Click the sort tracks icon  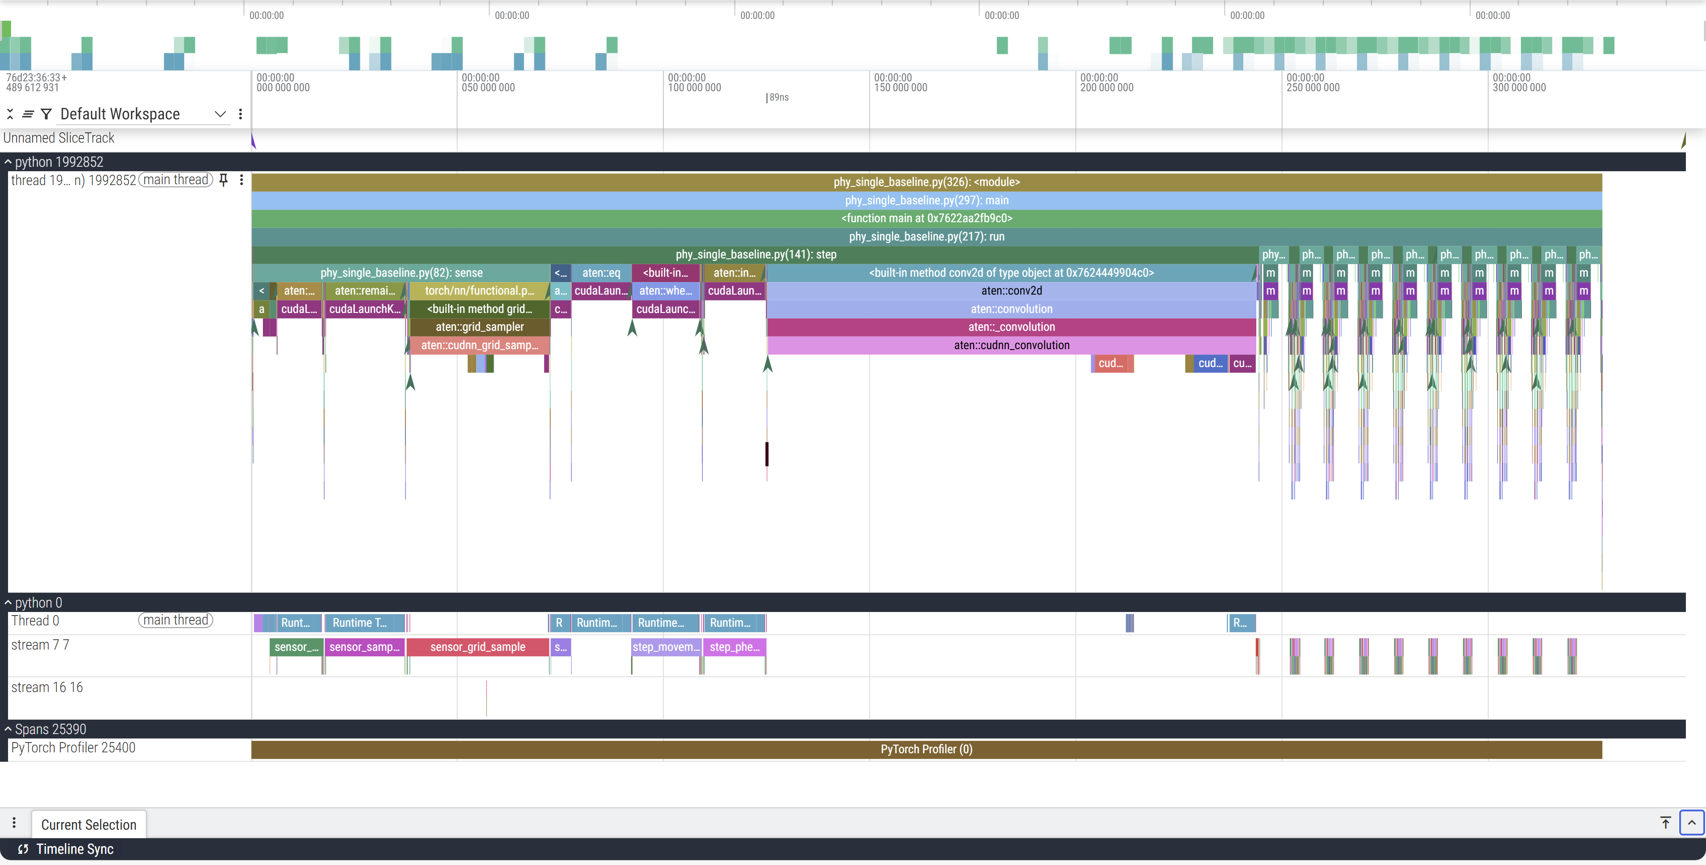point(28,114)
